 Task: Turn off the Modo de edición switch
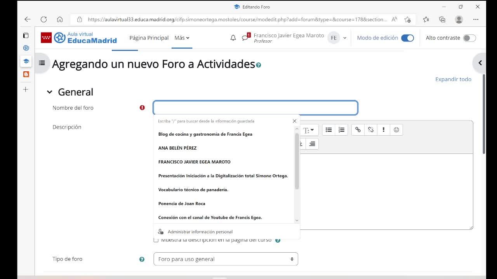click(x=407, y=38)
